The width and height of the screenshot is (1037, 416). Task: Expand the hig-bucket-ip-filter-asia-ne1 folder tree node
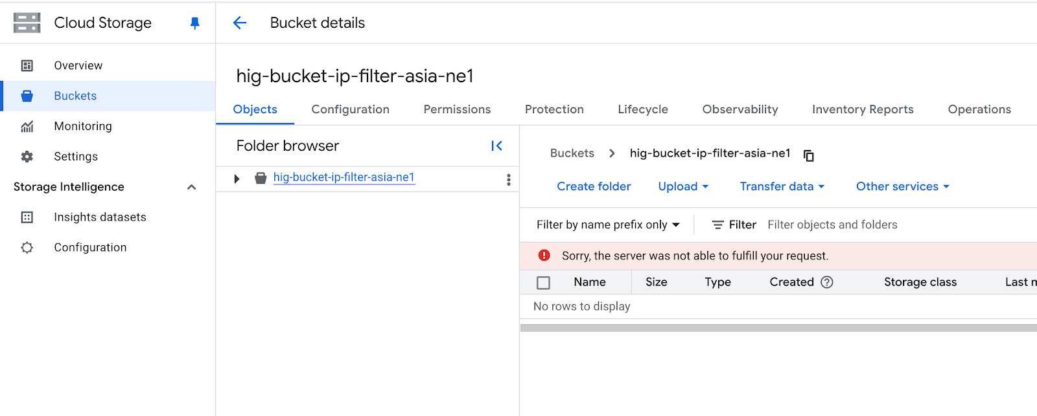[x=237, y=179]
